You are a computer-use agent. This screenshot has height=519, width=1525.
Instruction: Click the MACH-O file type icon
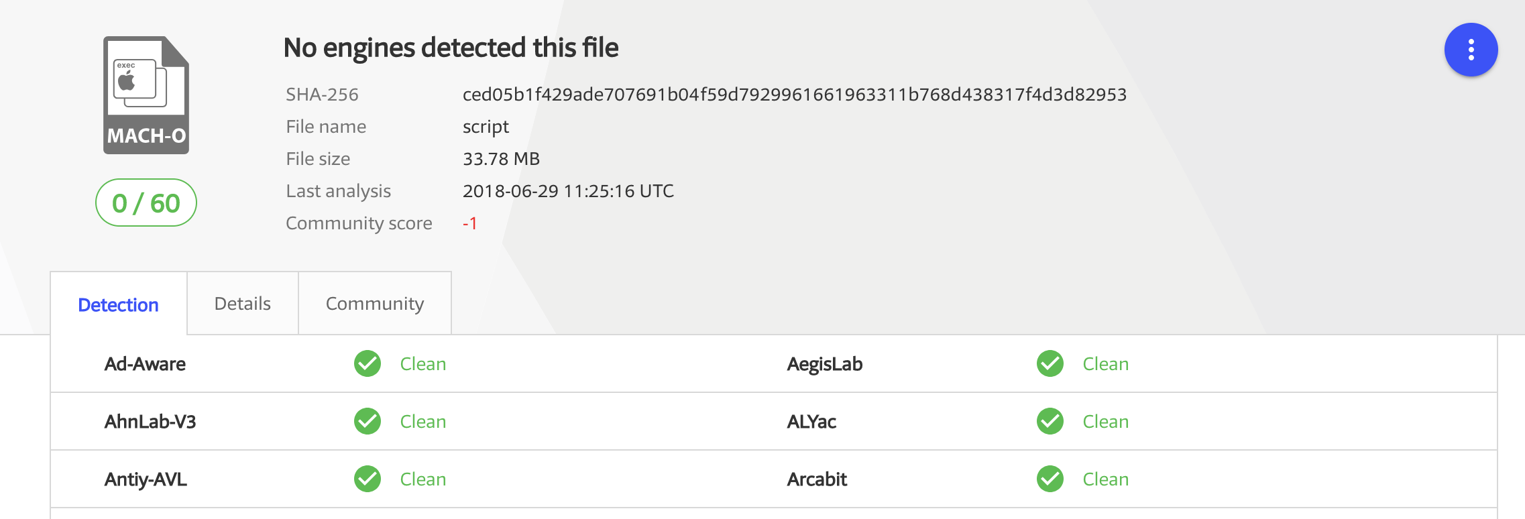coord(146,95)
